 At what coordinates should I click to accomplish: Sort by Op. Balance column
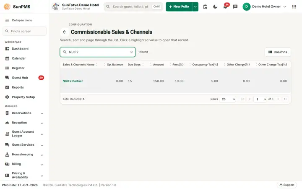tap(113, 65)
